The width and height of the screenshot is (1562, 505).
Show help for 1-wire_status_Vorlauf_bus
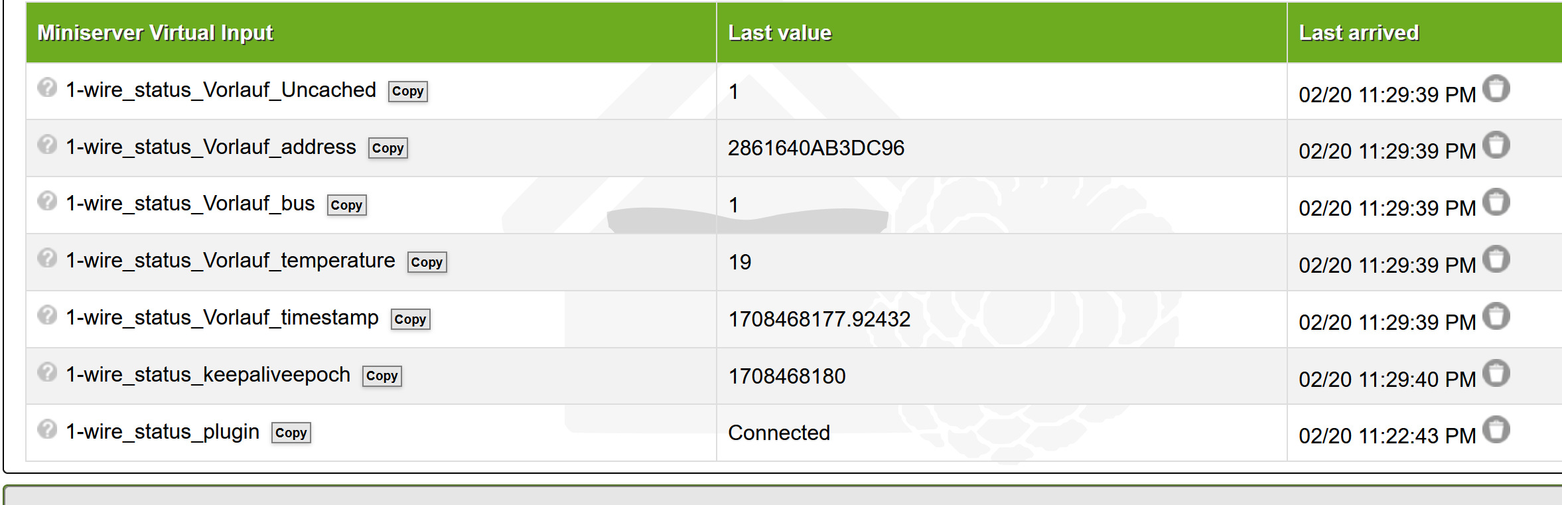[47, 200]
